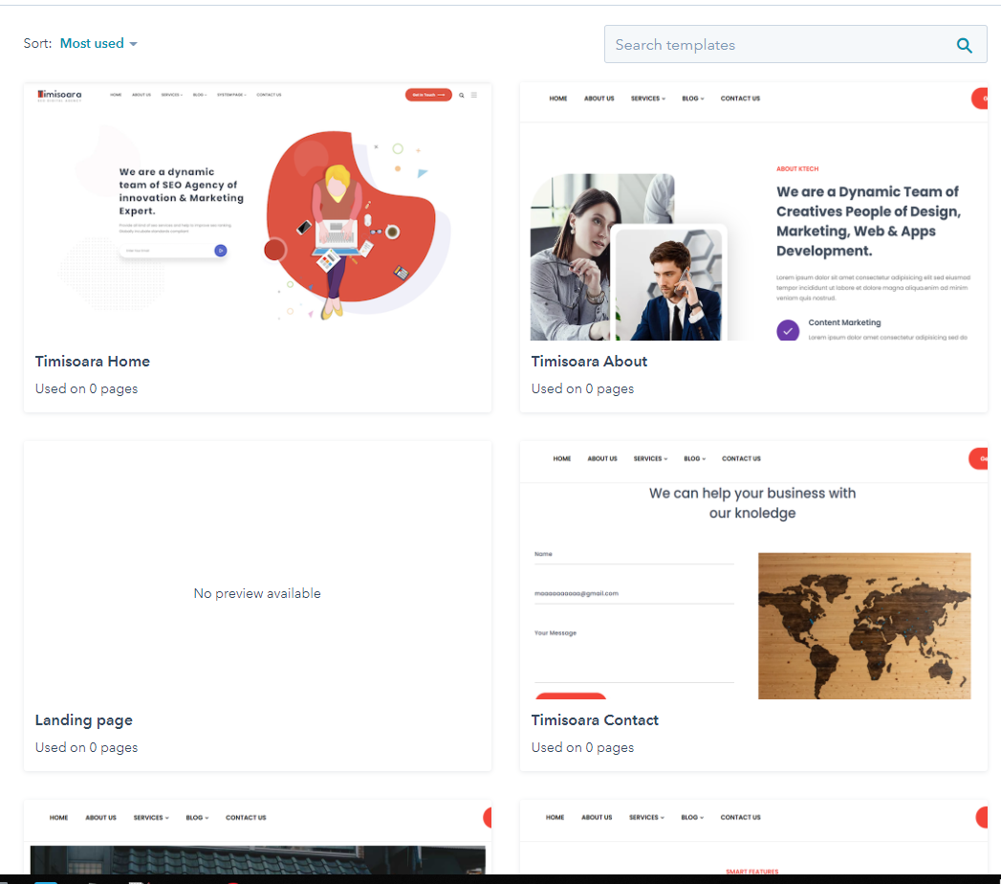This screenshot has height=884, width=1001.
Task: Select the Timisoara About template thumbnail
Action: (x=752, y=210)
